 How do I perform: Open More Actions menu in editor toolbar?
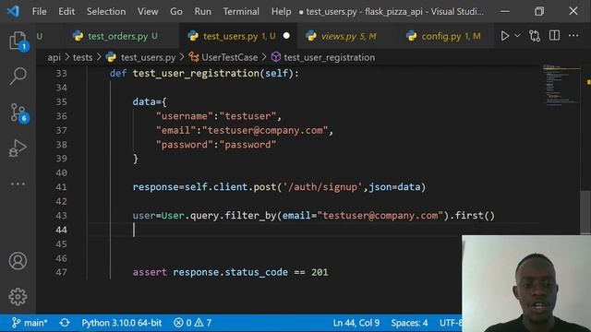[x=573, y=36]
